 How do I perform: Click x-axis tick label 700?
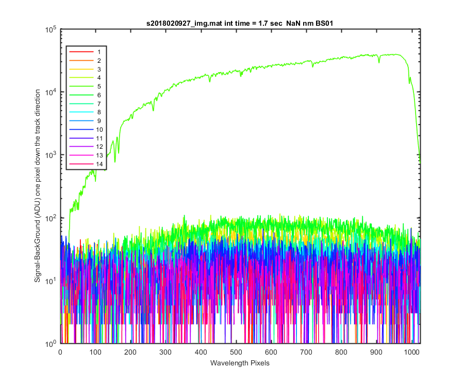pos(306,352)
